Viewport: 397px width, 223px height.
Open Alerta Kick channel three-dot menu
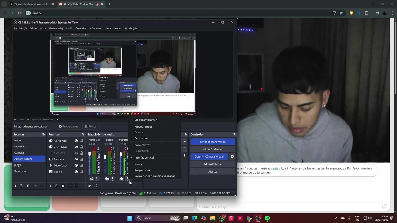(x=97, y=179)
